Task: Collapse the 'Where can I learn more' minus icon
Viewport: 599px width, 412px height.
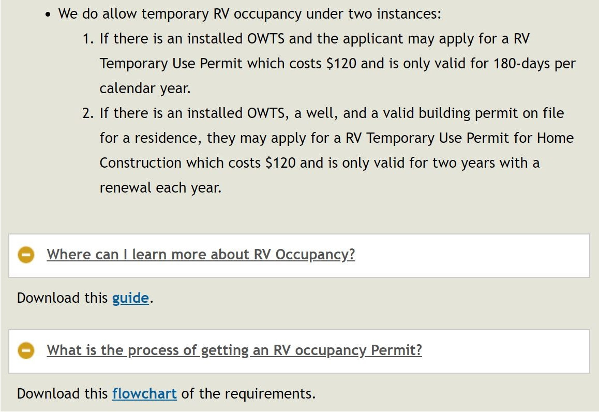Action: (x=26, y=255)
